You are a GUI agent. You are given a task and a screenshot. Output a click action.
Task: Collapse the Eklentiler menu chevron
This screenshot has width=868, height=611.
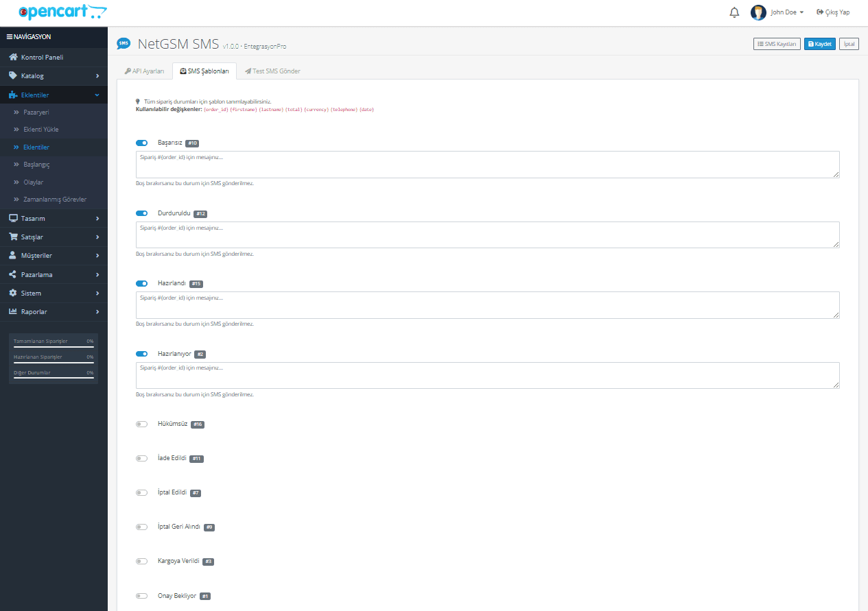pos(97,95)
